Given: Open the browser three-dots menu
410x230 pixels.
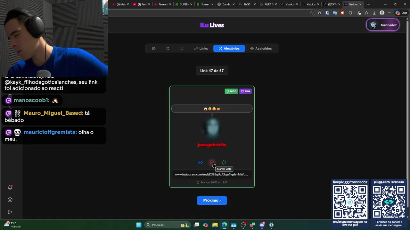Looking at the screenshot, I should pos(389,13).
